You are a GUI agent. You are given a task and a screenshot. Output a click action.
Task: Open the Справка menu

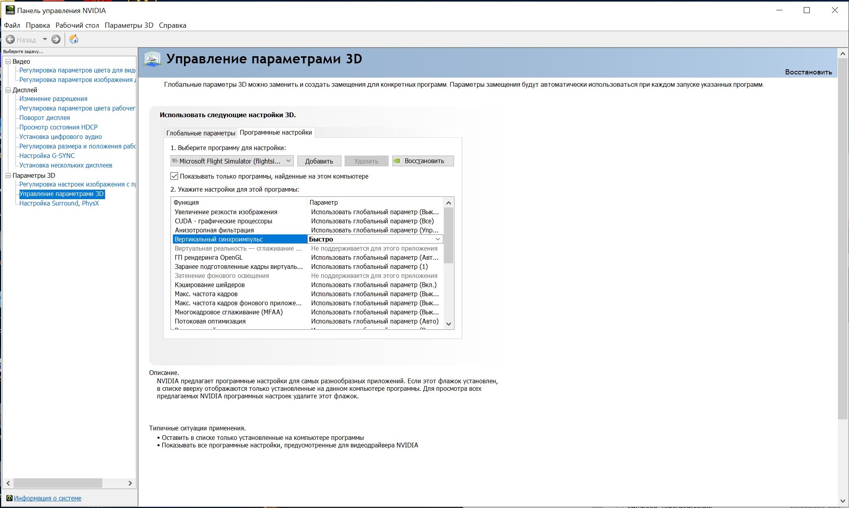[x=172, y=25]
